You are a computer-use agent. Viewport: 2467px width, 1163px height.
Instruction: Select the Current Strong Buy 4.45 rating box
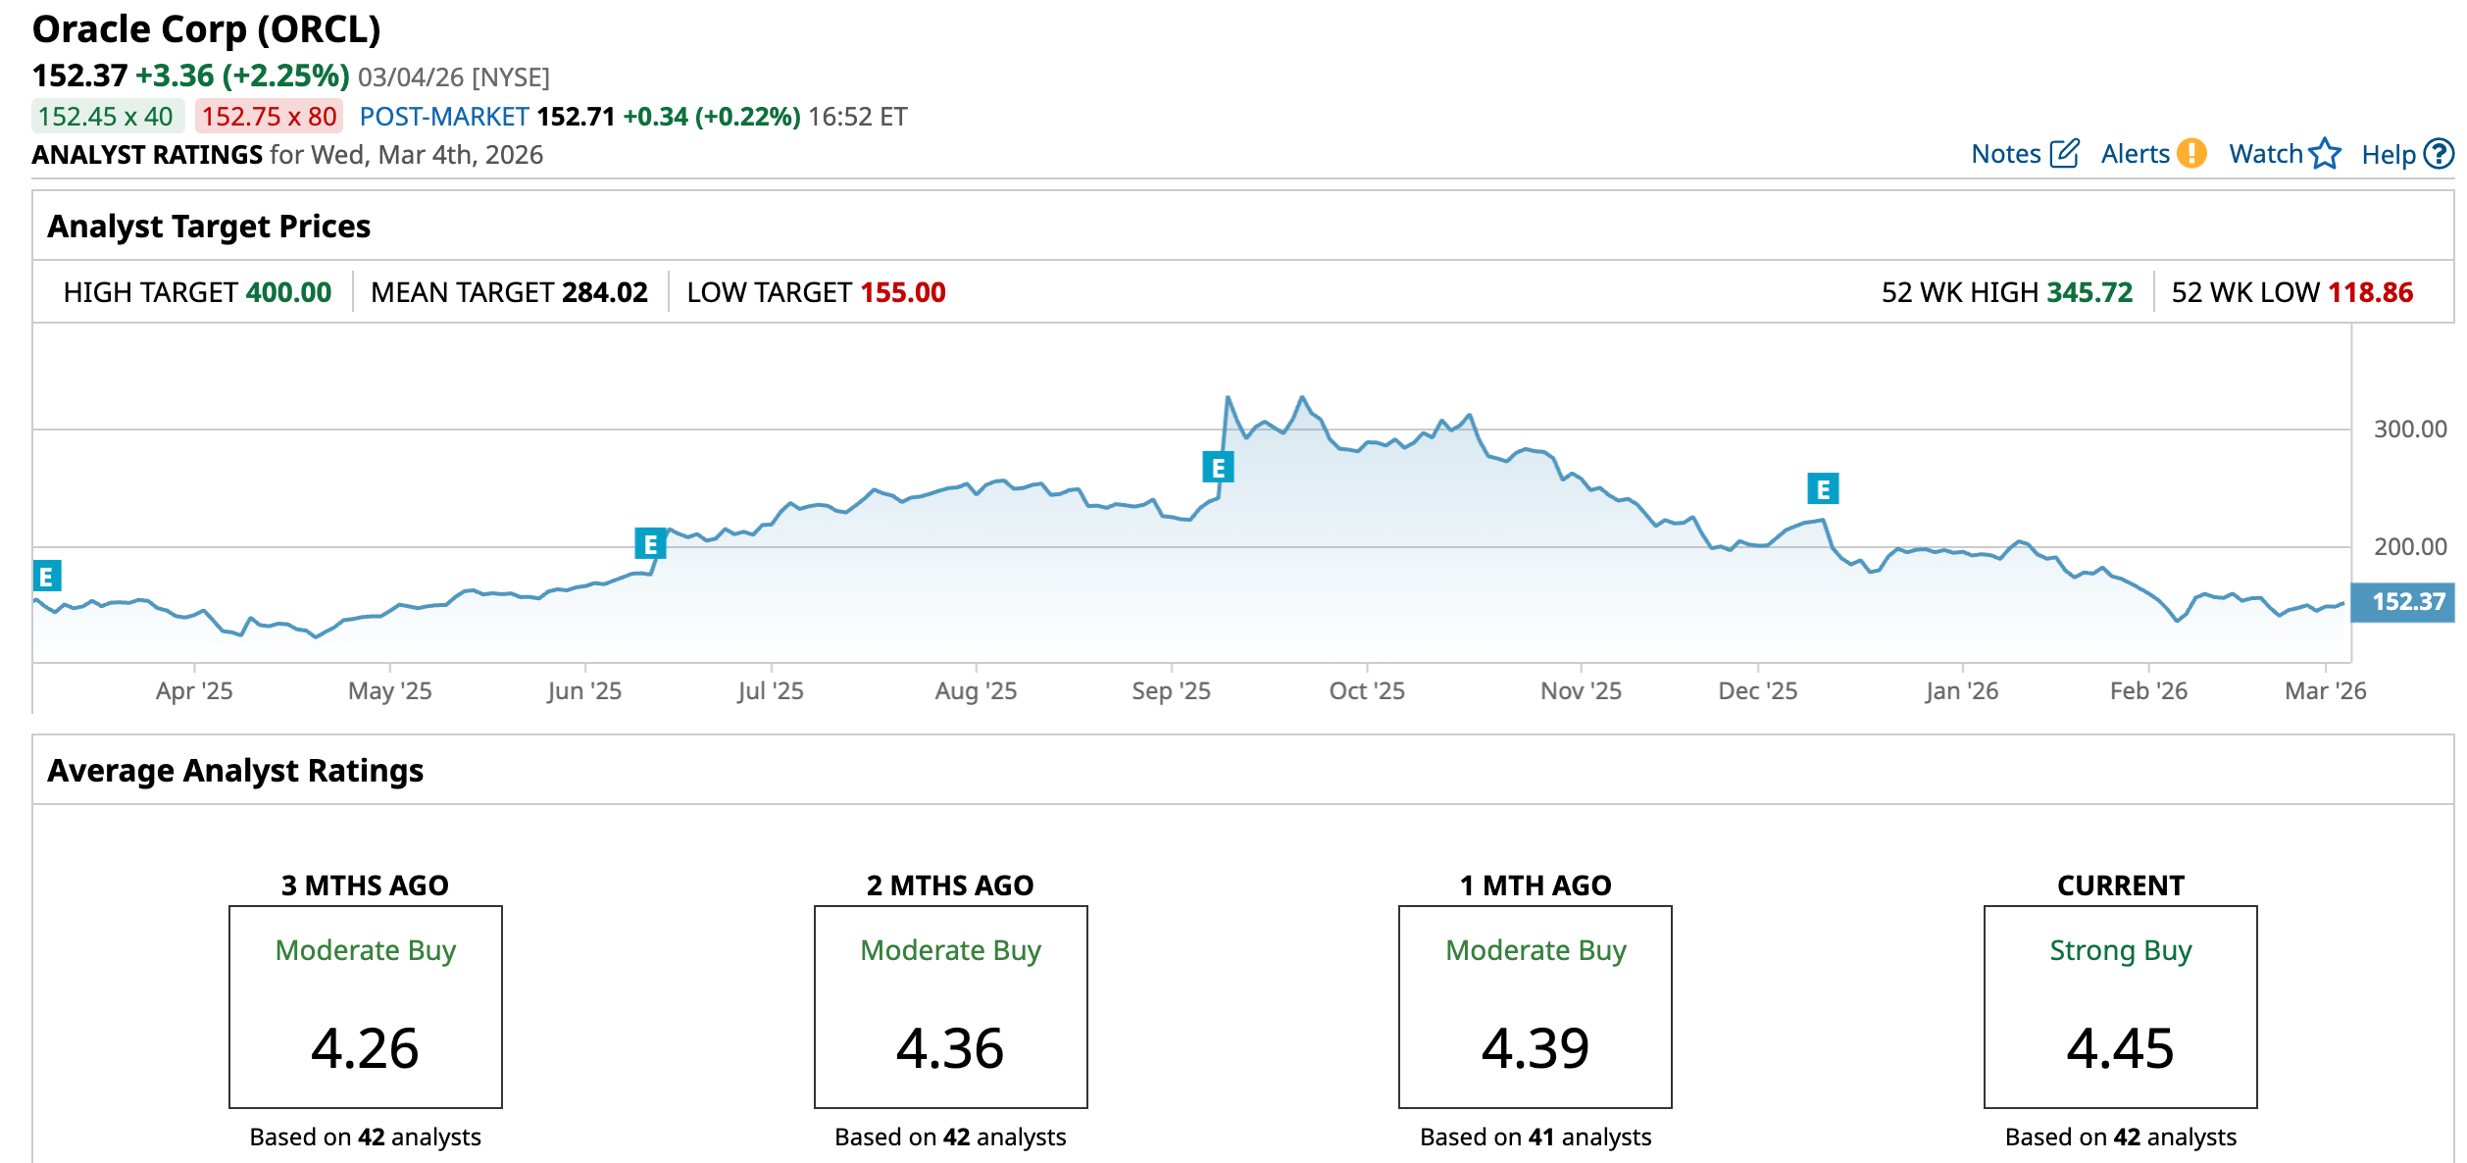pos(2120,1006)
